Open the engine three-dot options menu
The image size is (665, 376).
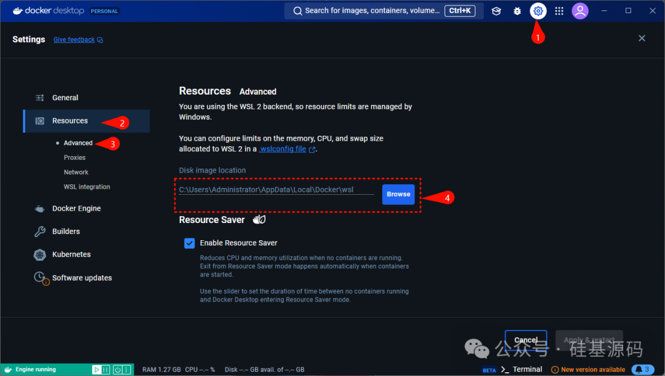(x=126, y=370)
